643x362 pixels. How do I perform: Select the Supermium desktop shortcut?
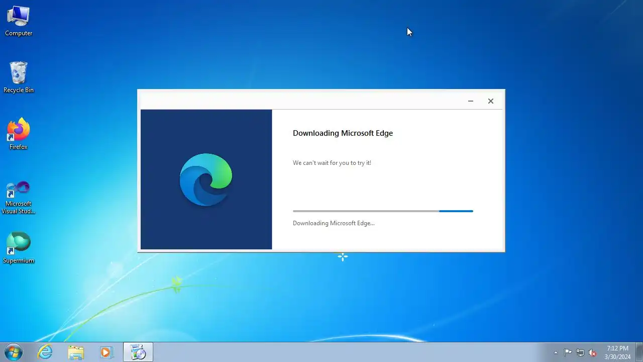(19, 248)
